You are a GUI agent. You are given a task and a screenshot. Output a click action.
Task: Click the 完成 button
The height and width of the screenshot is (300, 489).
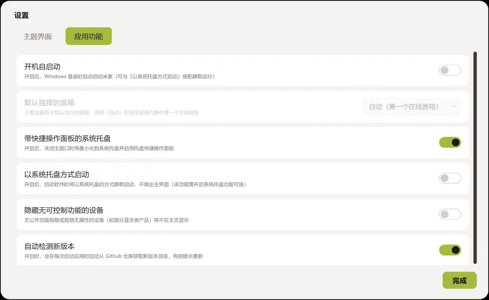click(460, 281)
